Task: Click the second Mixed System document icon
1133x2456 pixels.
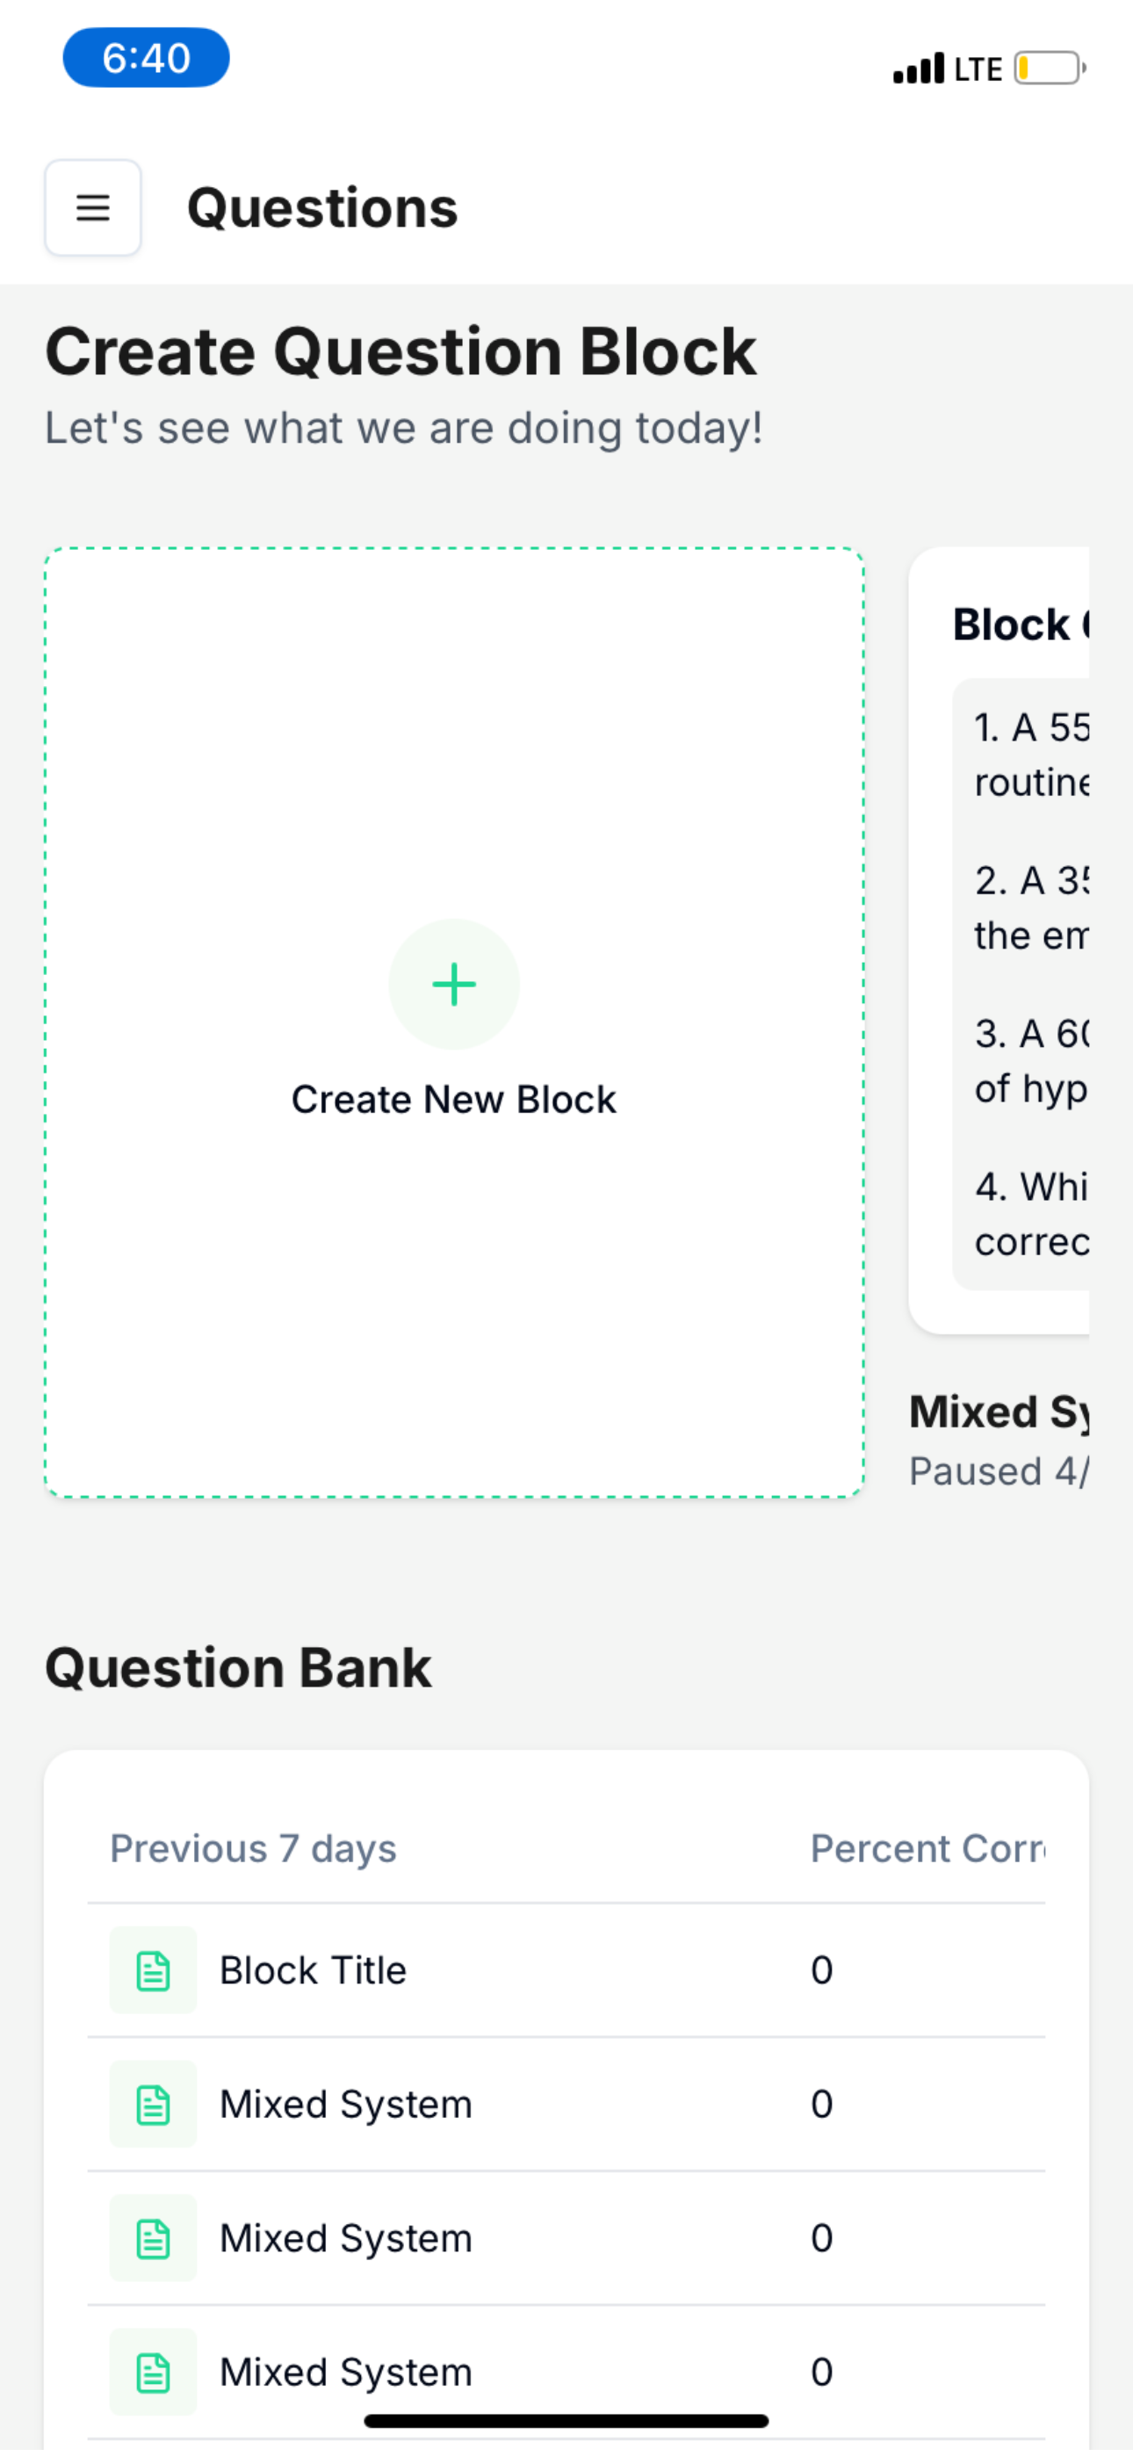Action: coord(154,2239)
